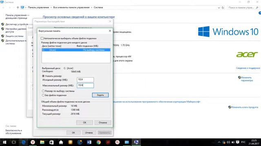The image size is (261, 146).
Task: Open the red circular app on taskbar
Action: click(x=108, y=142)
